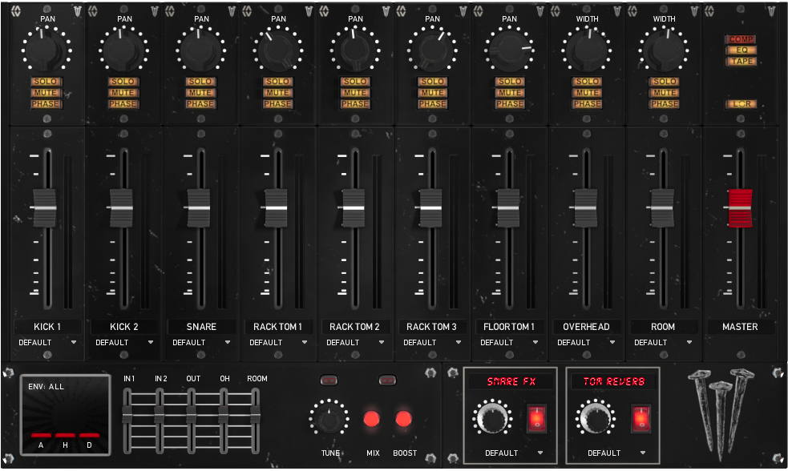
Task: Select the TAPE master section
Action: tap(741, 62)
